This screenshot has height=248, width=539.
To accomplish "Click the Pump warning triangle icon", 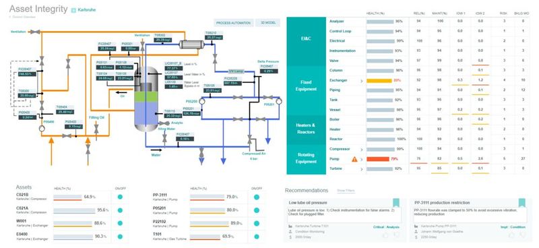I will pyautogui.click(x=354, y=159).
